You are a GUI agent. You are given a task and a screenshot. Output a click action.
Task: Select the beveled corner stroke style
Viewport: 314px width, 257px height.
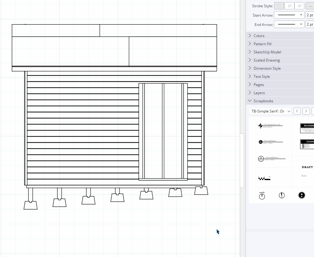point(300,6)
